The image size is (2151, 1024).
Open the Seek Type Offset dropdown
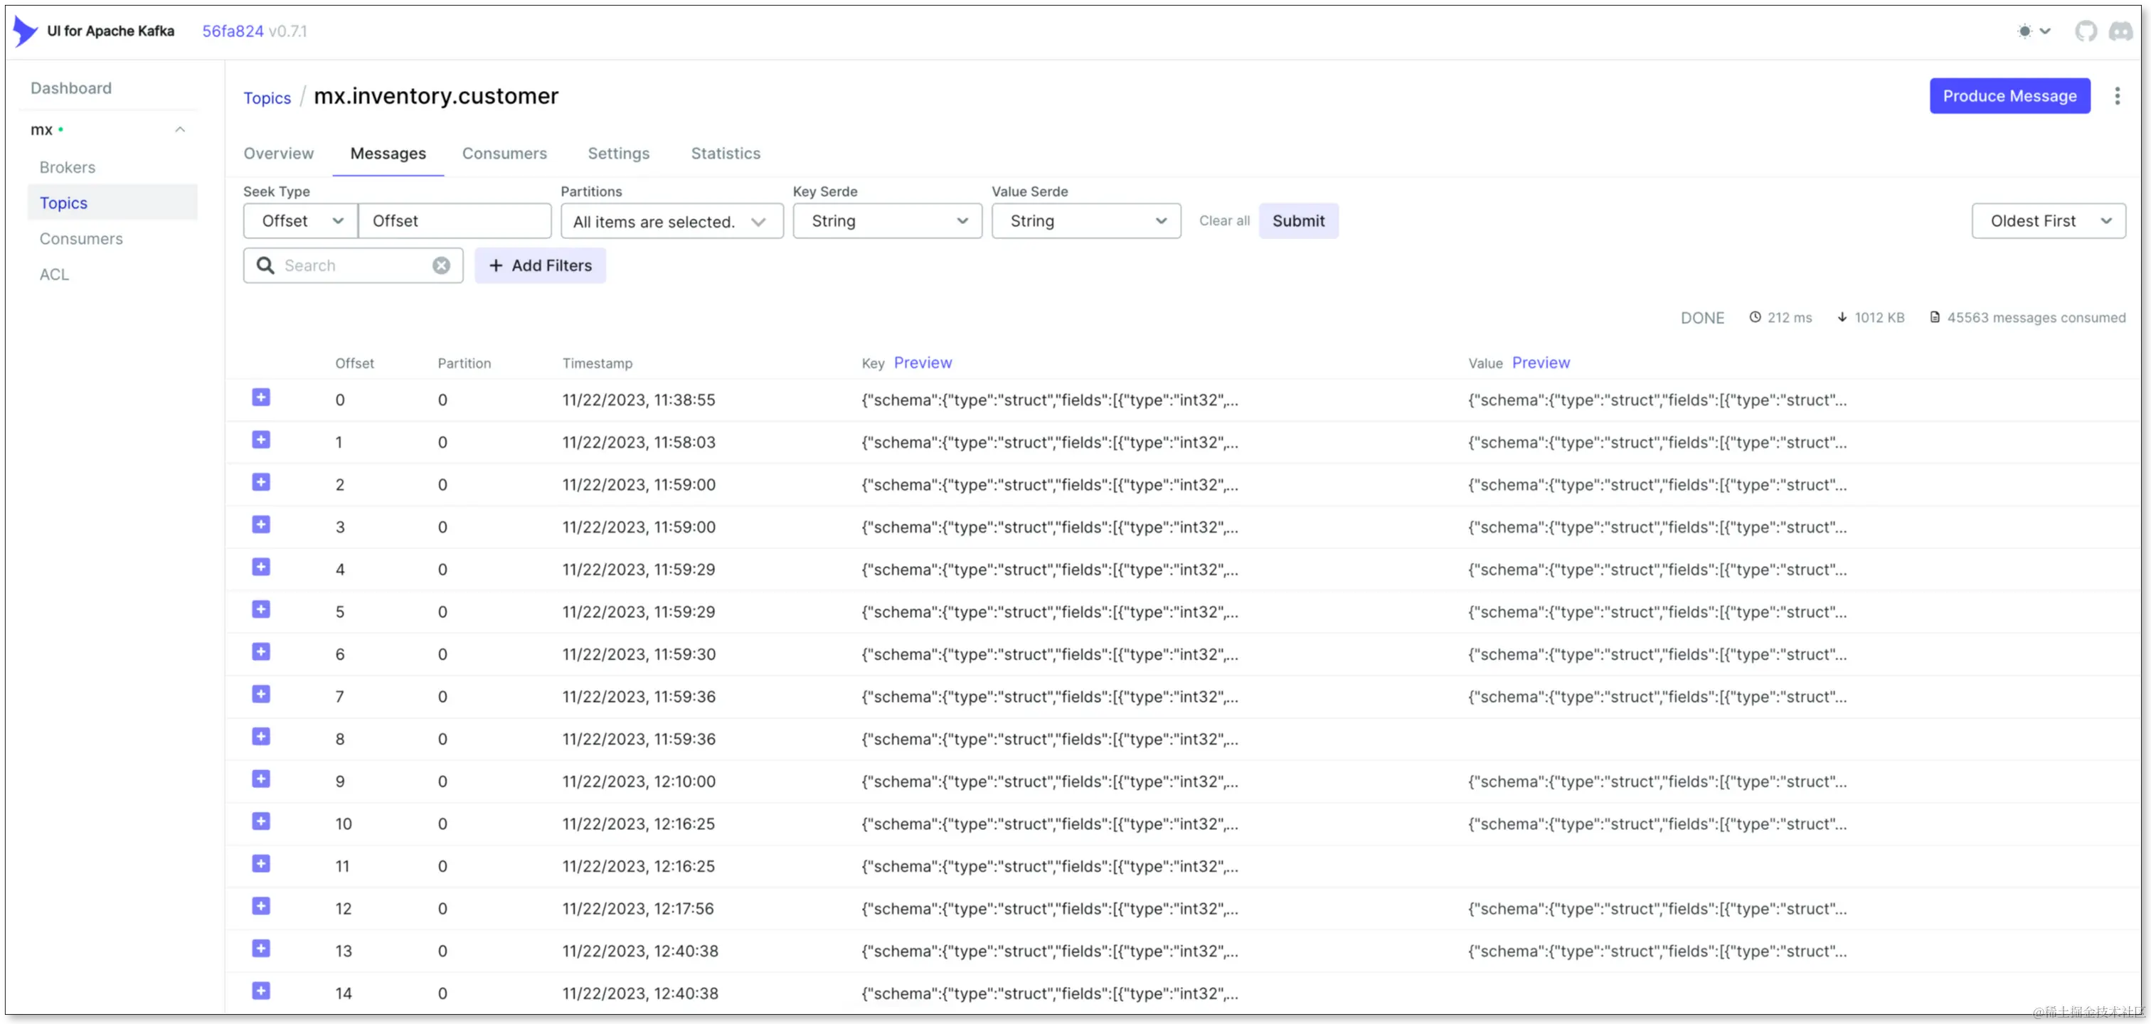click(x=301, y=221)
